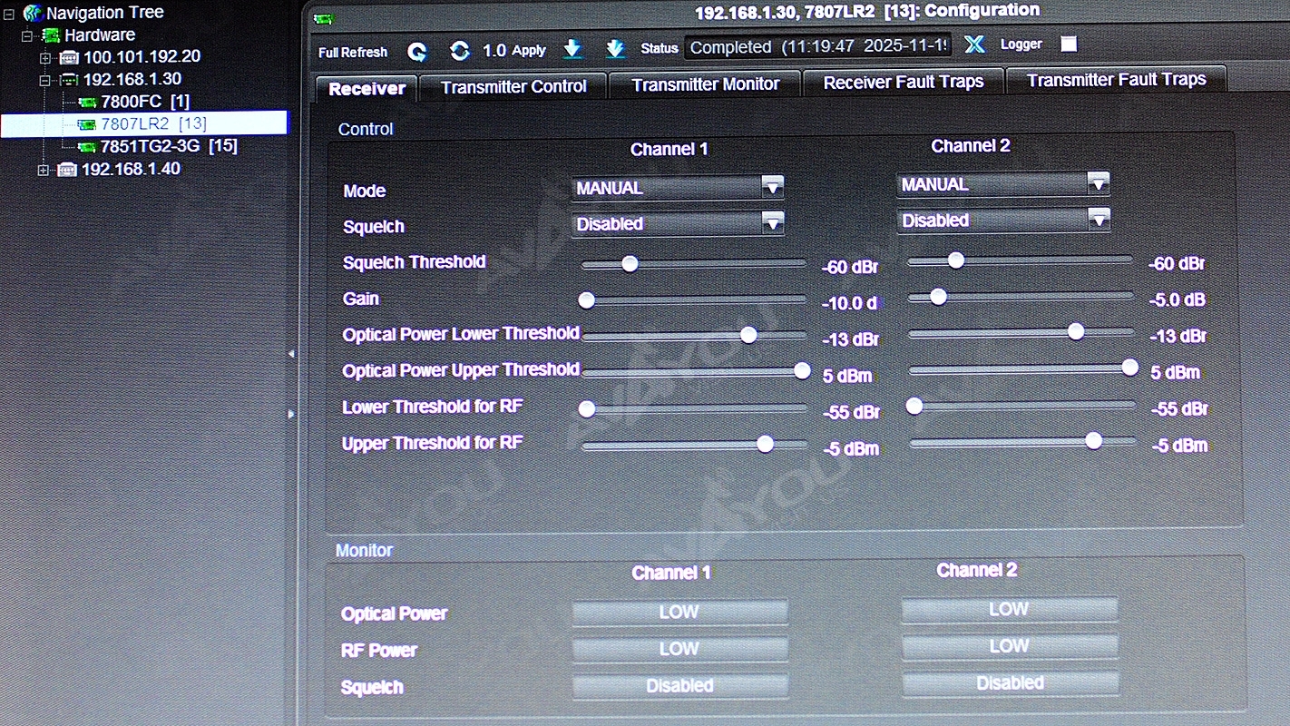Viewport: 1290px width, 726px height.
Task: Open the Channel 2 Squelch dropdown
Action: click(1098, 219)
